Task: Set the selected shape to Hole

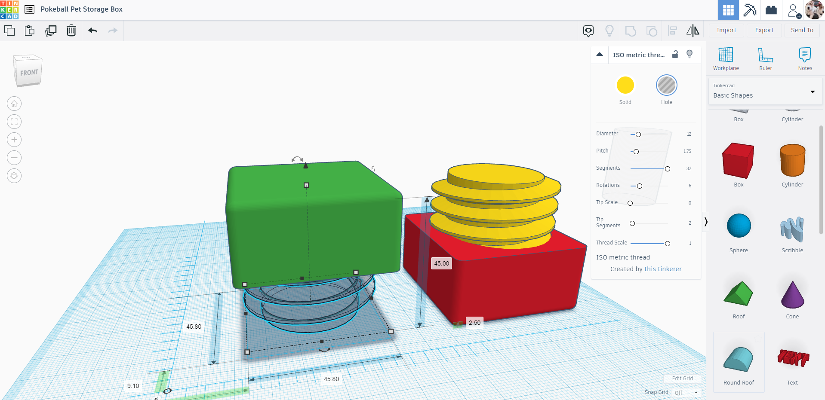Action: pos(666,85)
